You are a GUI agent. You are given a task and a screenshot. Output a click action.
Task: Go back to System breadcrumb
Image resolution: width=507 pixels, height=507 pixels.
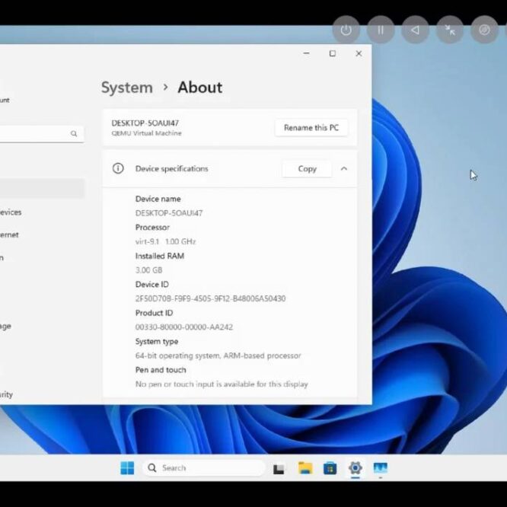[126, 88]
